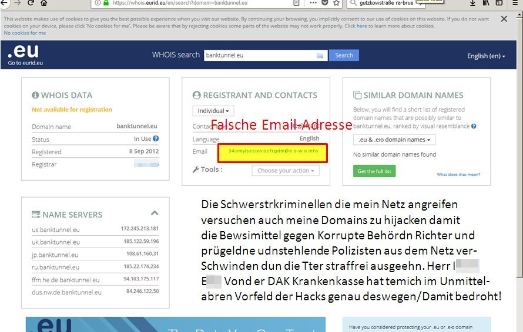Image resolution: width=523 pixels, height=332 pixels.
Task: Click the green 'Get the full list' button
Action: click(x=374, y=171)
